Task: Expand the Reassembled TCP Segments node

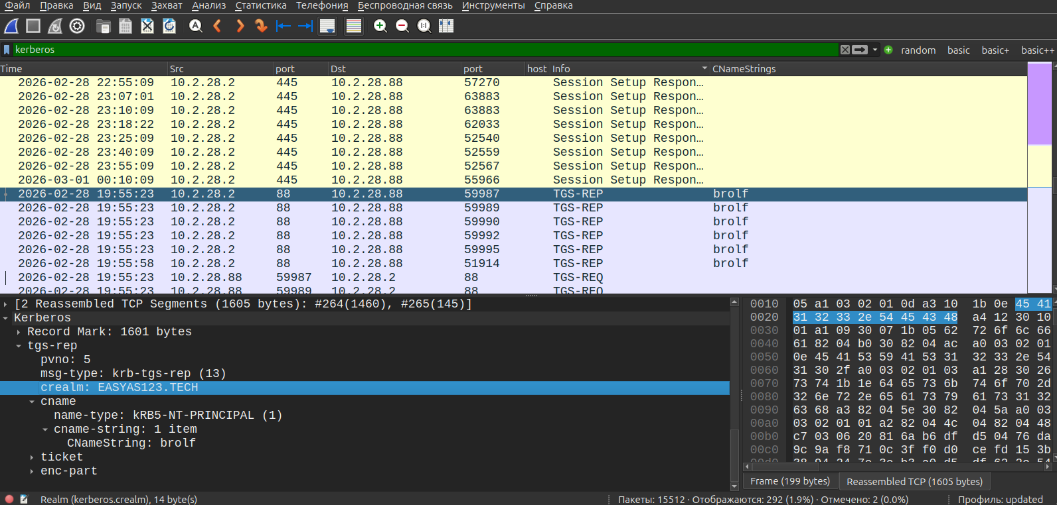Action: [5, 304]
